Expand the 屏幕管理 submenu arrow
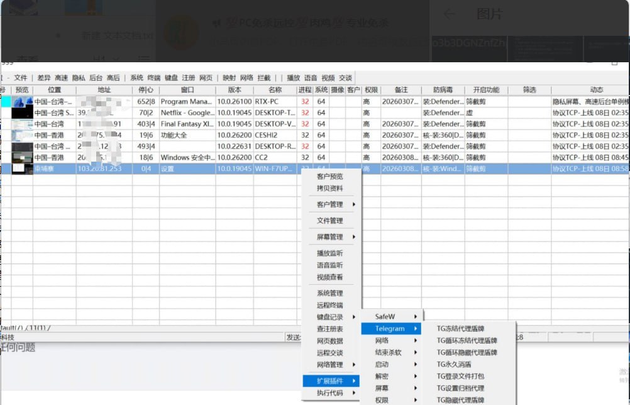The width and height of the screenshot is (630, 405). pos(354,237)
